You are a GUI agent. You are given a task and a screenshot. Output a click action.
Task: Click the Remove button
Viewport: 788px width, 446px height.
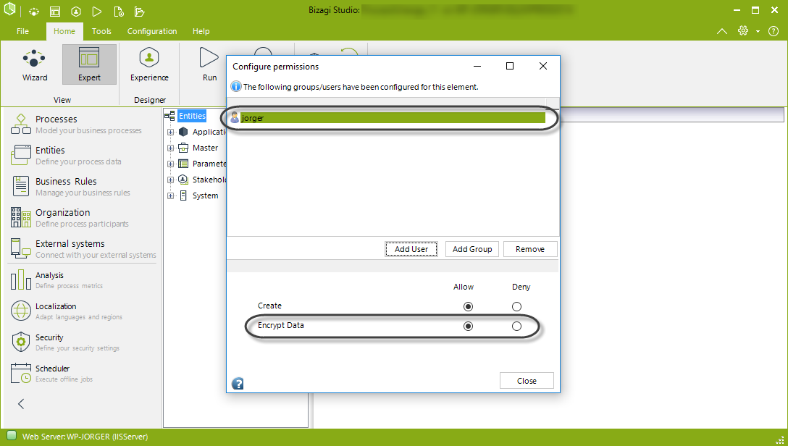point(530,249)
